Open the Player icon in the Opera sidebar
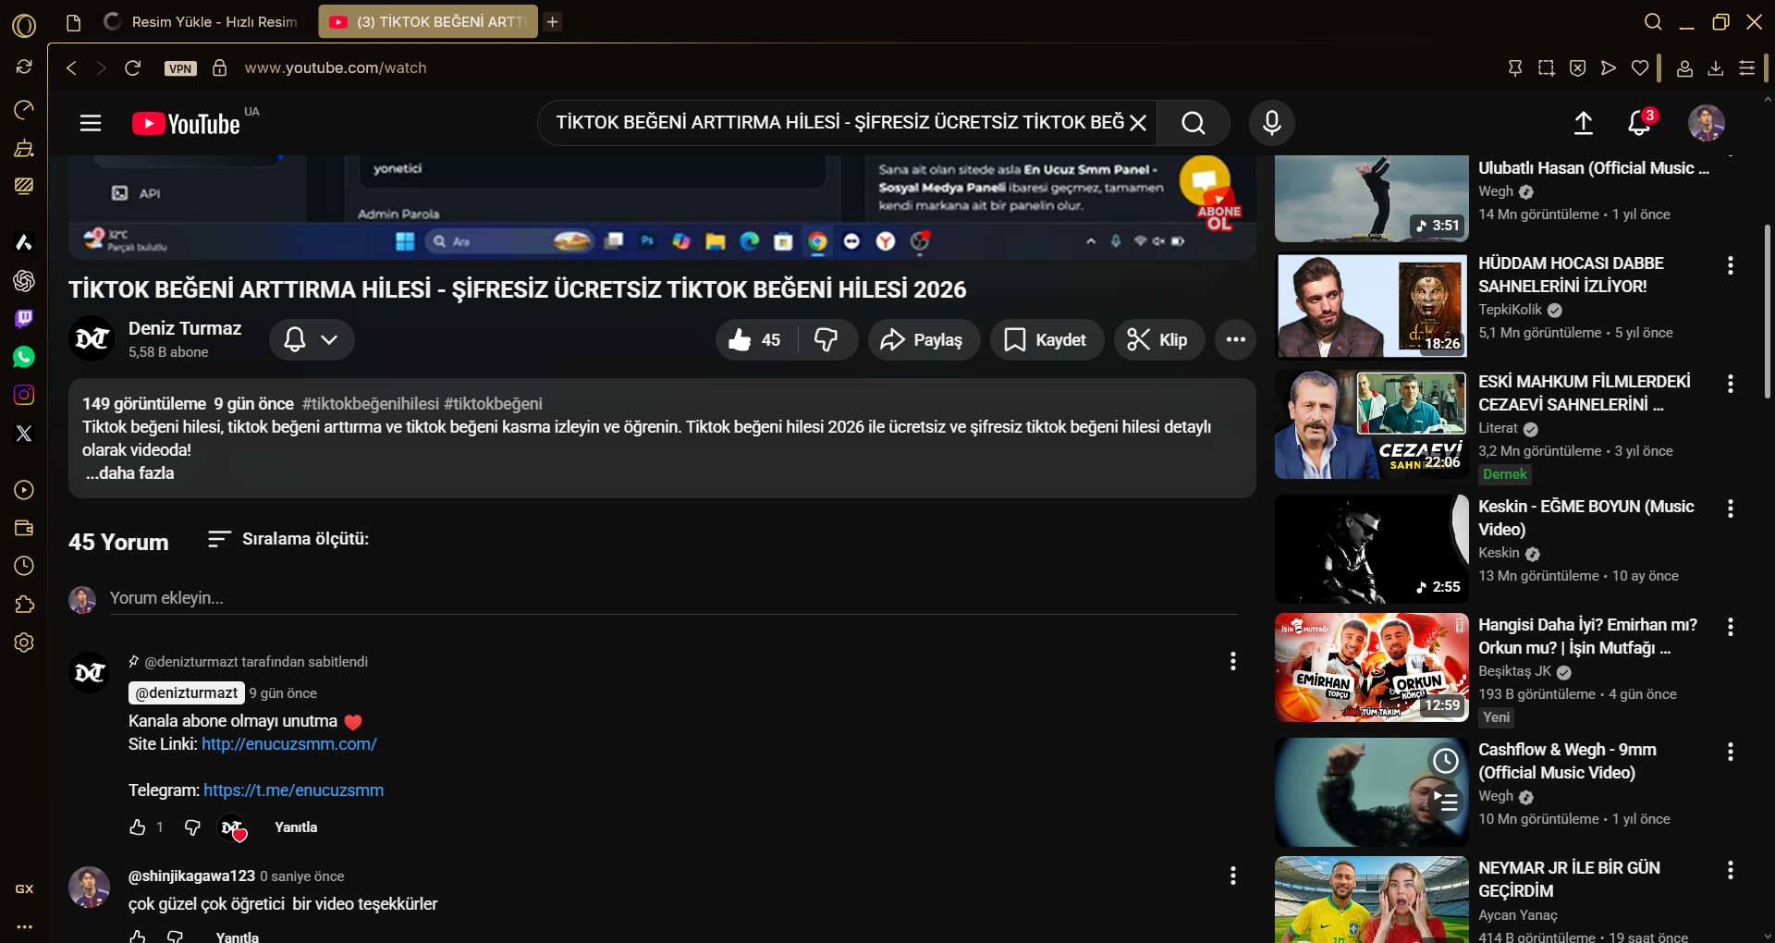 24,490
